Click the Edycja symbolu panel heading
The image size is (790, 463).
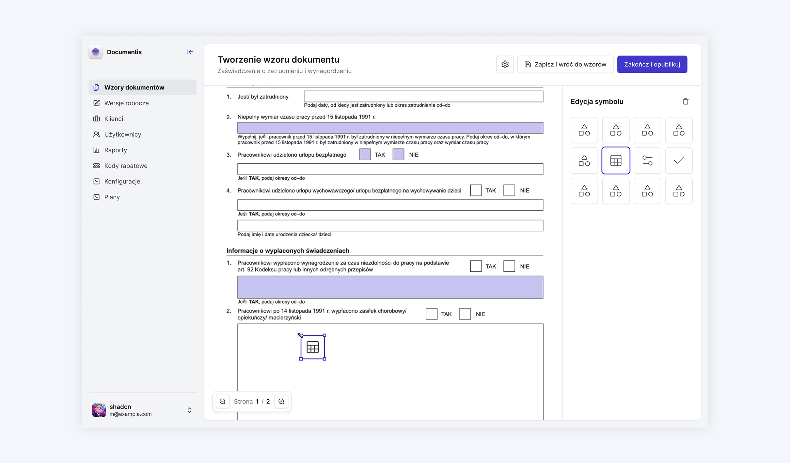click(x=597, y=101)
